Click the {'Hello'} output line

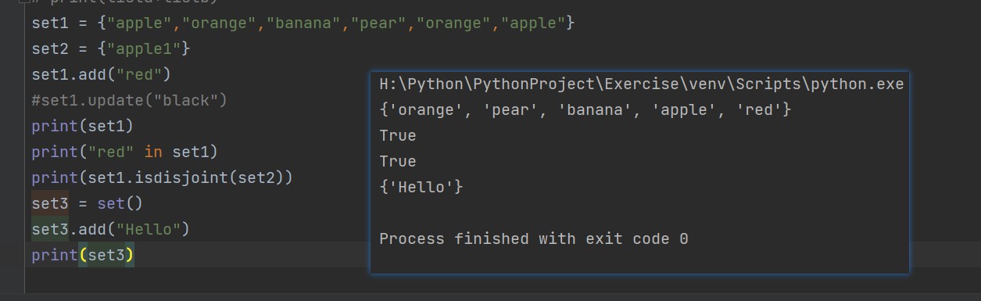tap(421, 187)
